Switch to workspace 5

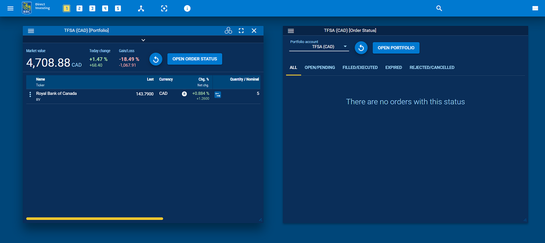pyautogui.click(x=118, y=8)
